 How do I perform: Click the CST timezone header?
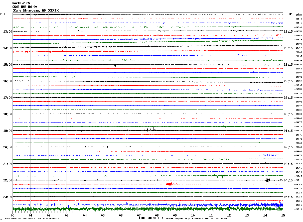[3, 14]
